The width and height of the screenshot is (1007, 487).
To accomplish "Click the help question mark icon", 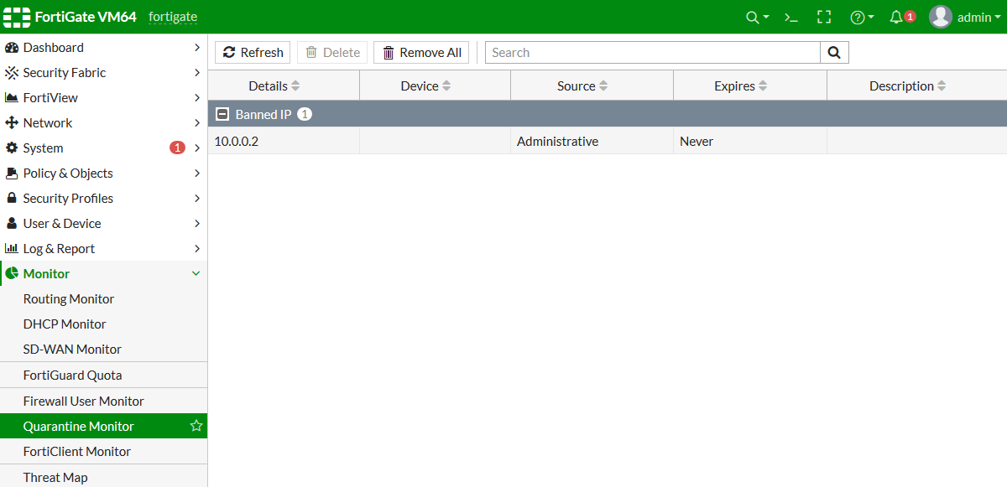I will 857,17.
